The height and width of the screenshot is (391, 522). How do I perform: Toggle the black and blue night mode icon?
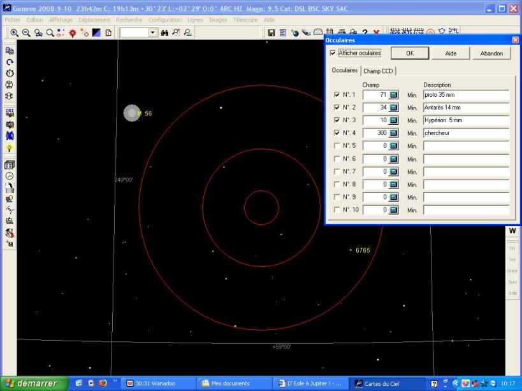tap(96, 32)
